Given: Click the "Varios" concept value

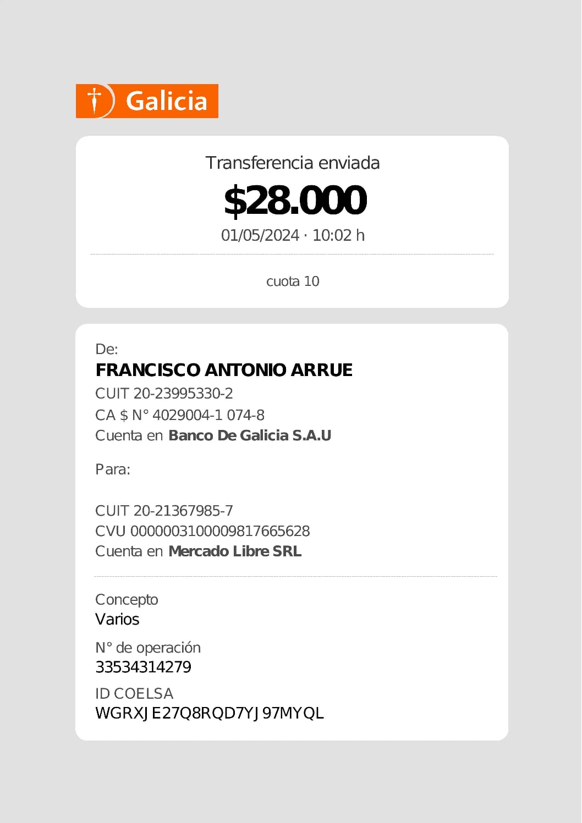Looking at the screenshot, I should [117, 620].
